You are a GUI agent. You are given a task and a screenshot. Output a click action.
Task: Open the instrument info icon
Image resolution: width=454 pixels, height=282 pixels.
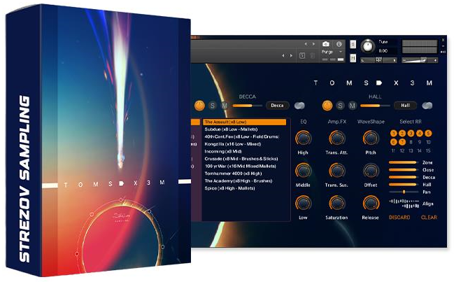pyautogui.click(x=339, y=44)
